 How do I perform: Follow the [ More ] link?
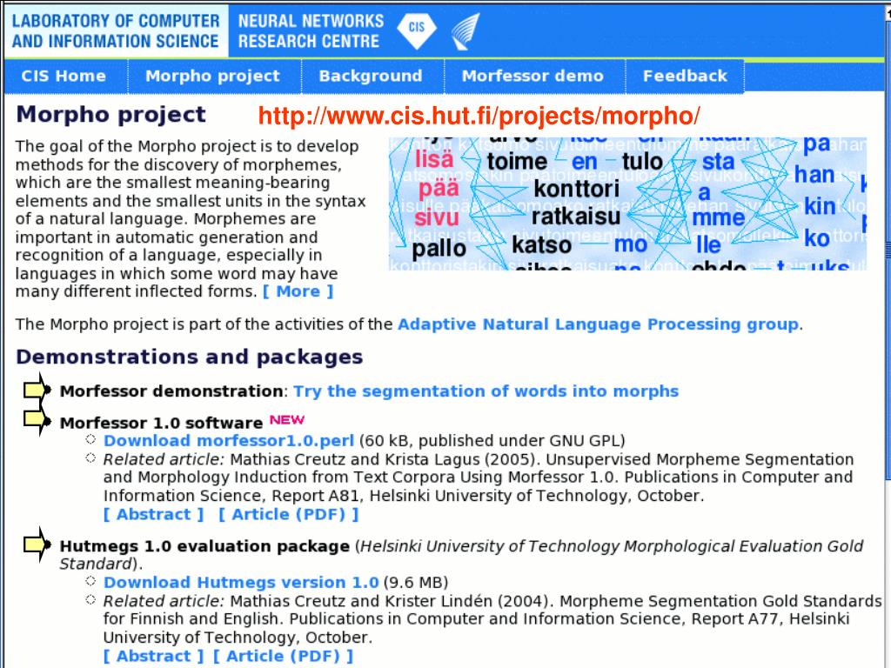click(298, 291)
